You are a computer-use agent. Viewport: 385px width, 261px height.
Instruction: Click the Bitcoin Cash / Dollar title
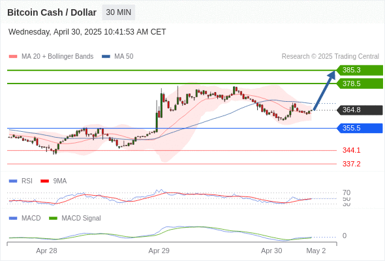point(52,12)
